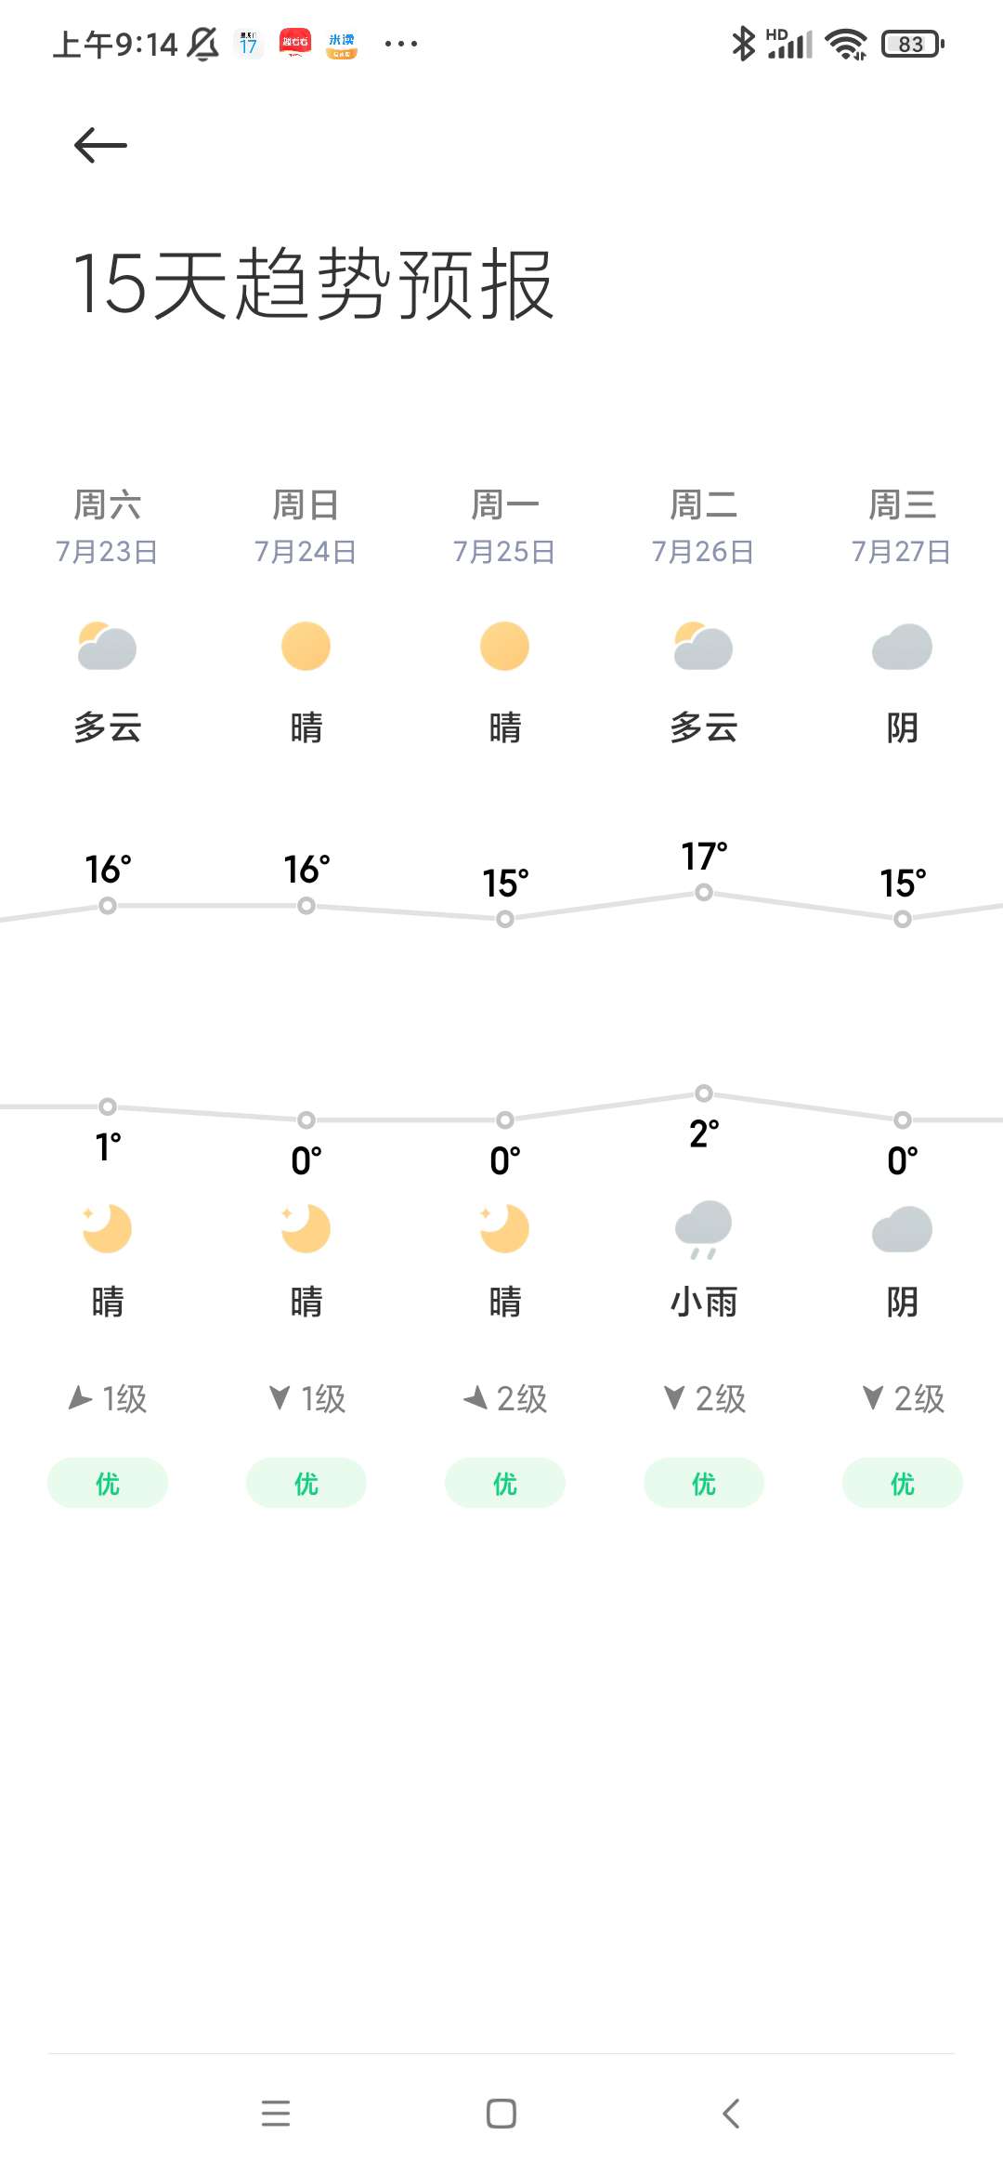1003x2174 pixels.
Task: Tap the sunny icon for July 24
Action: coord(306,647)
